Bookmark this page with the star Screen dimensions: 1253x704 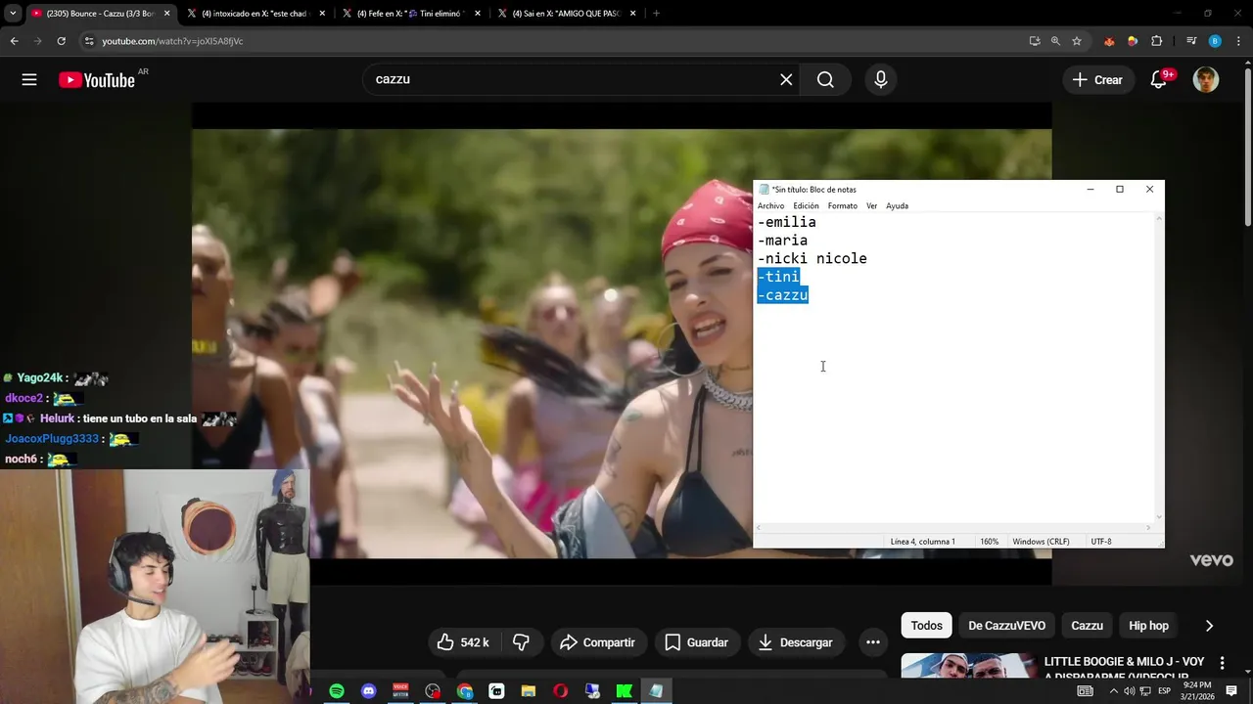[x=1077, y=41]
